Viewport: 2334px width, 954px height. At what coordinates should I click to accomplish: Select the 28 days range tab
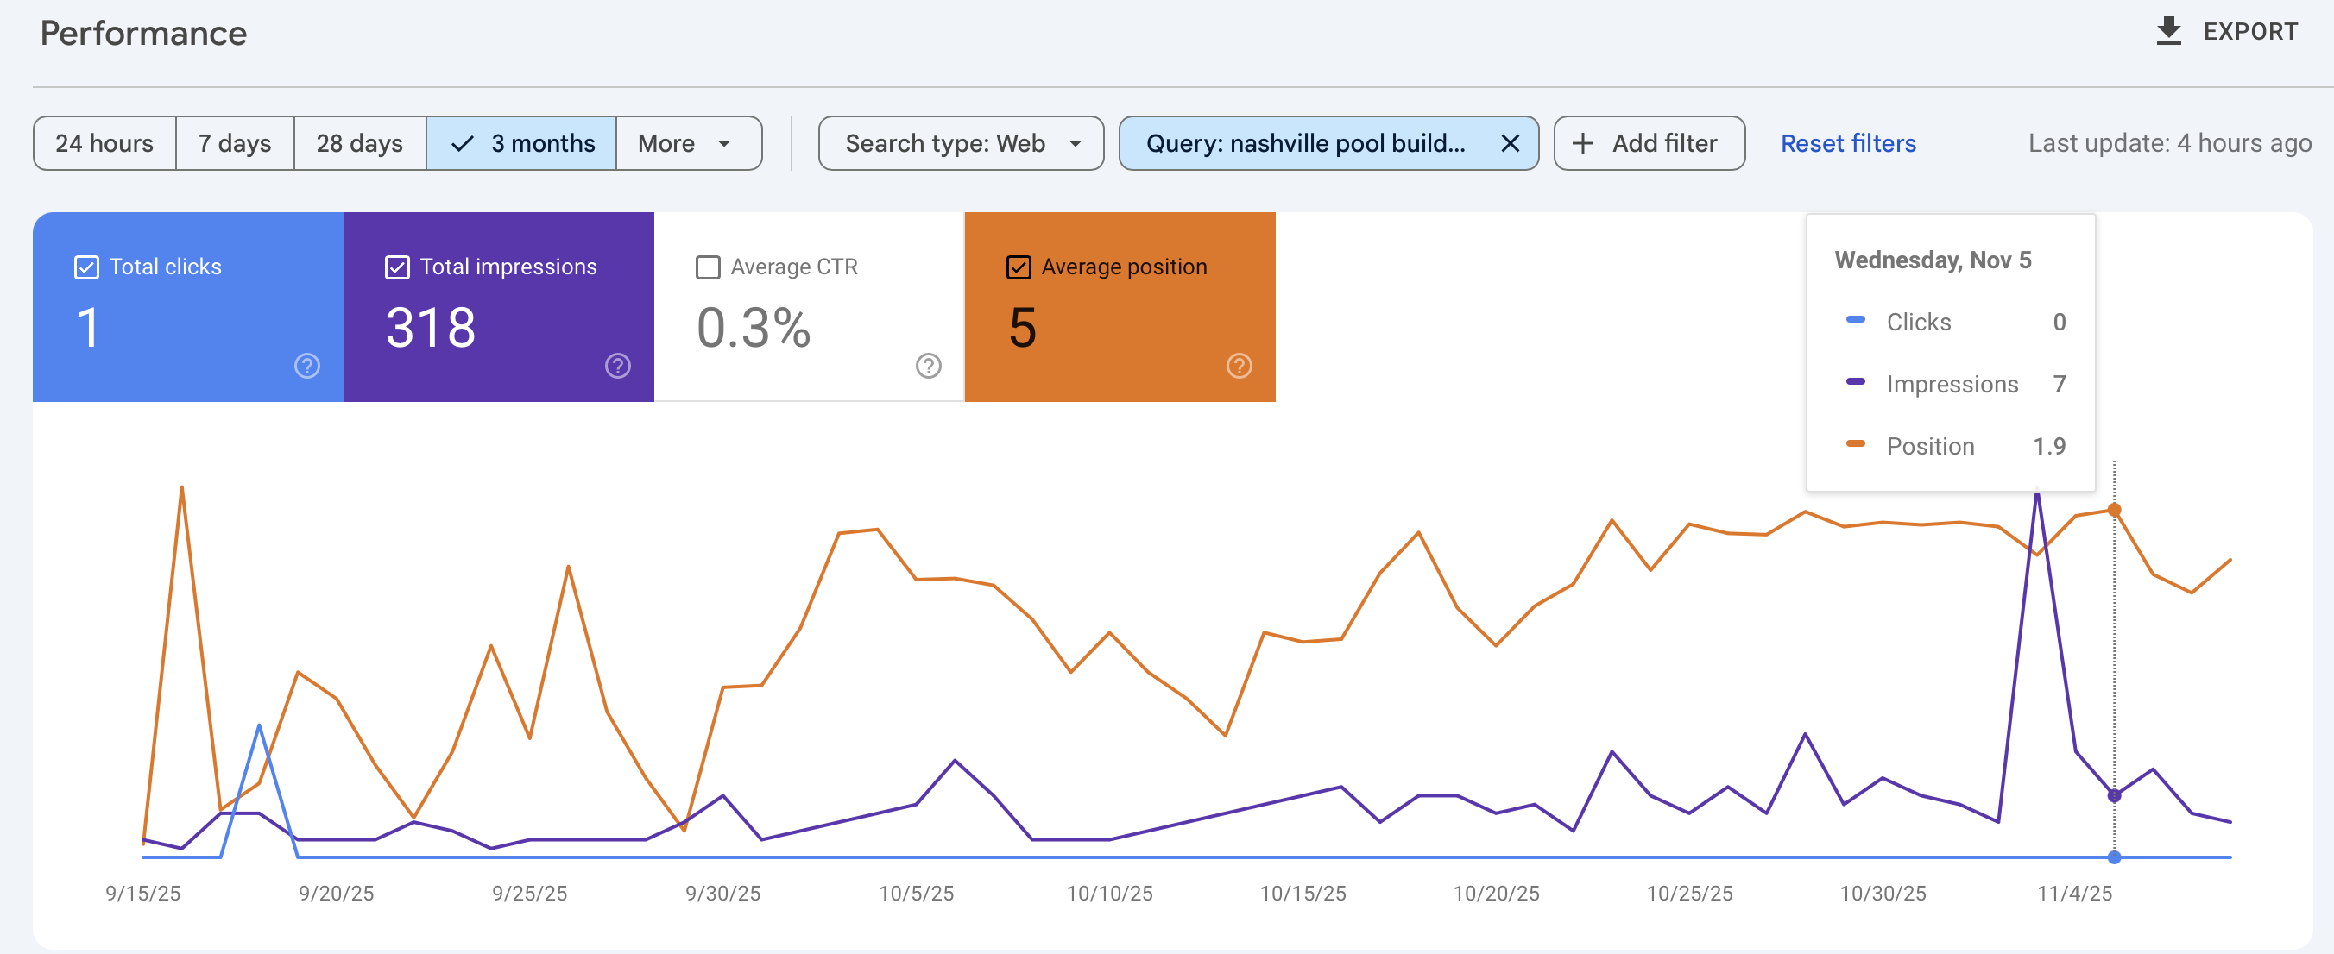pos(360,143)
